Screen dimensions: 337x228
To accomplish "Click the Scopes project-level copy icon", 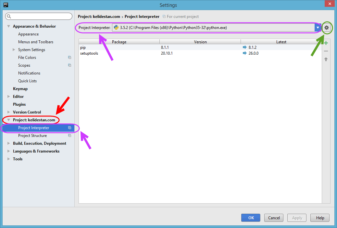I will pyautogui.click(x=69, y=65).
